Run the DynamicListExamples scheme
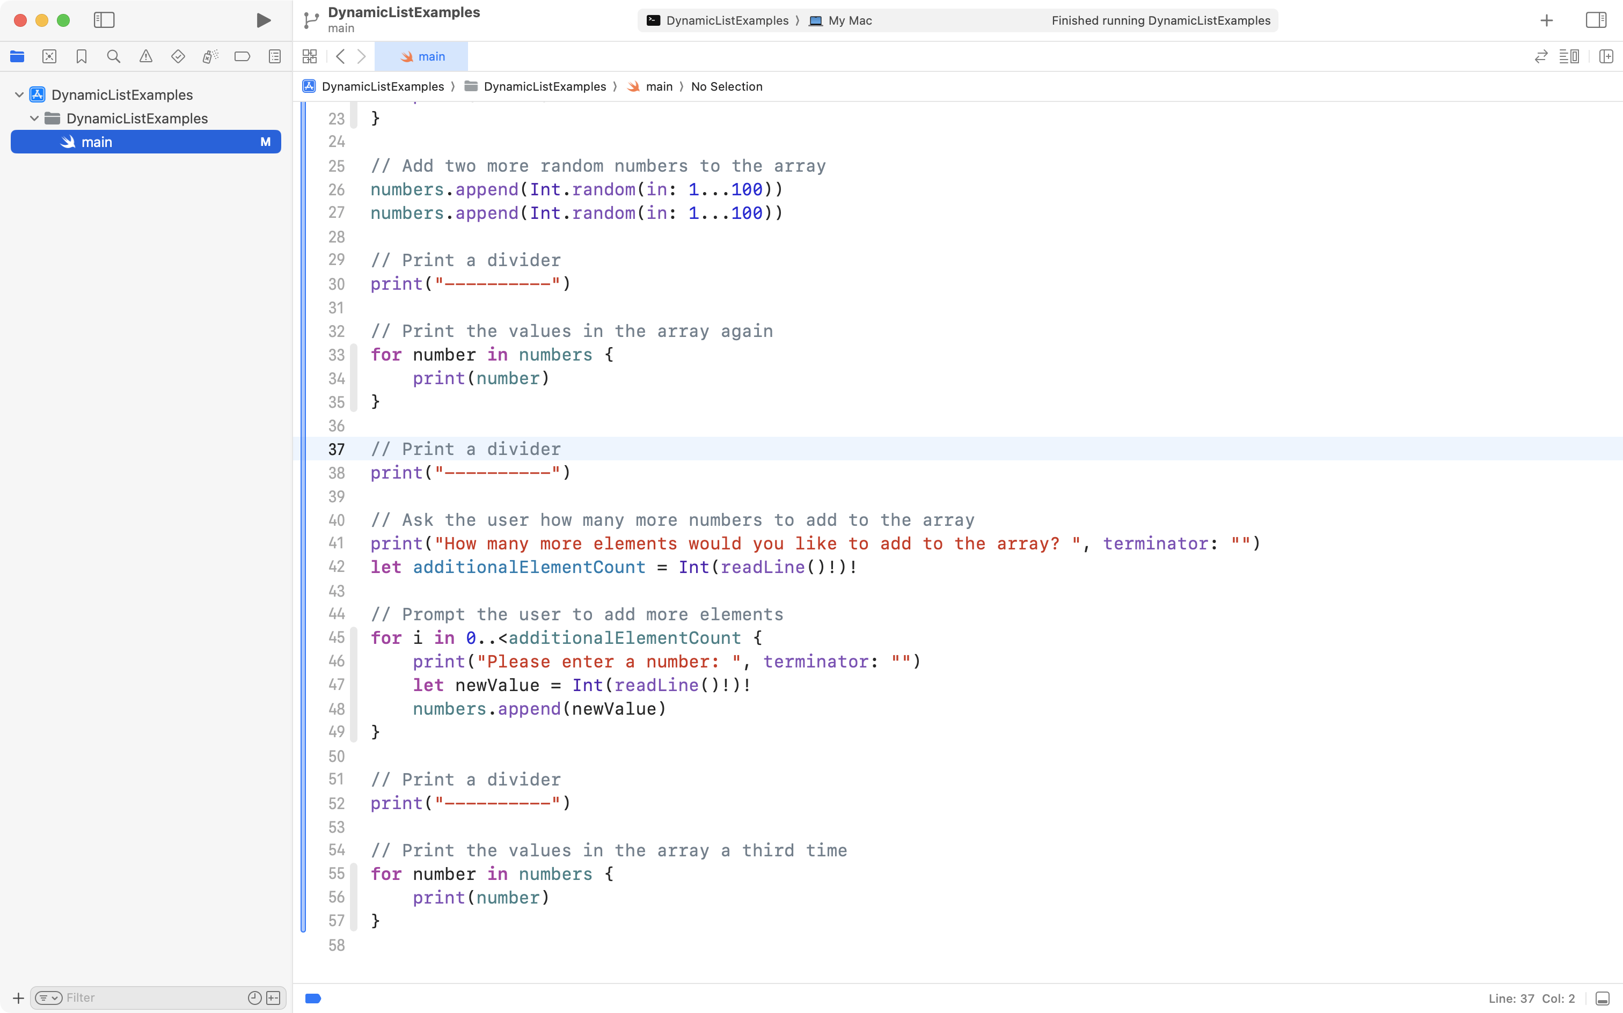This screenshot has height=1013, width=1623. pos(262,20)
